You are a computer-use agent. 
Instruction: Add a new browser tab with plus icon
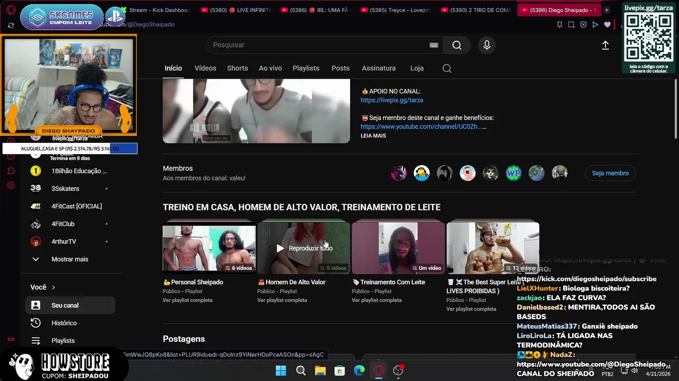coord(607,10)
